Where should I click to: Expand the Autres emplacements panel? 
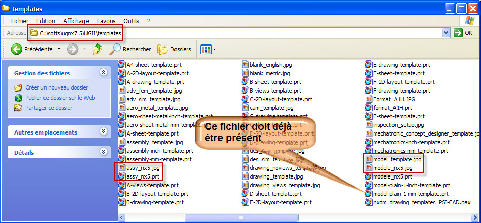pos(104,132)
